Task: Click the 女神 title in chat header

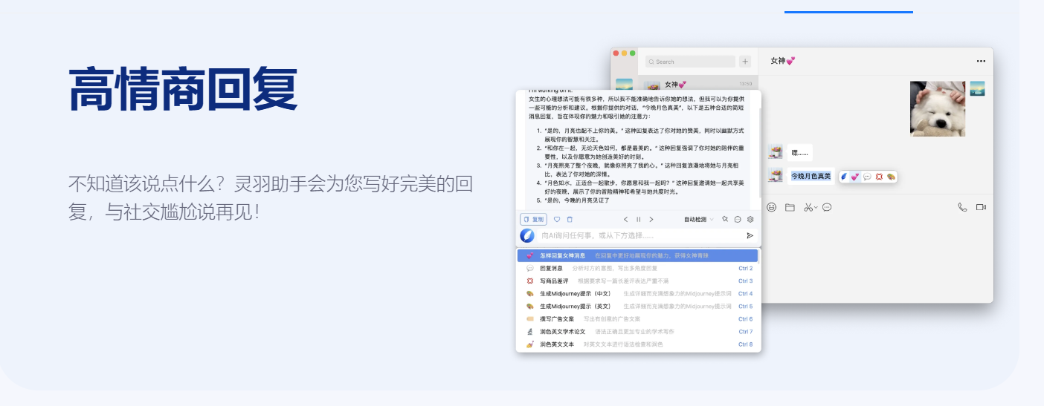Action: click(x=783, y=61)
